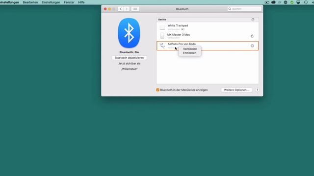Image resolution: width=314 pixels, height=176 pixels.
Task: Click the Bluetooth: Ein status text
Action: point(129,52)
